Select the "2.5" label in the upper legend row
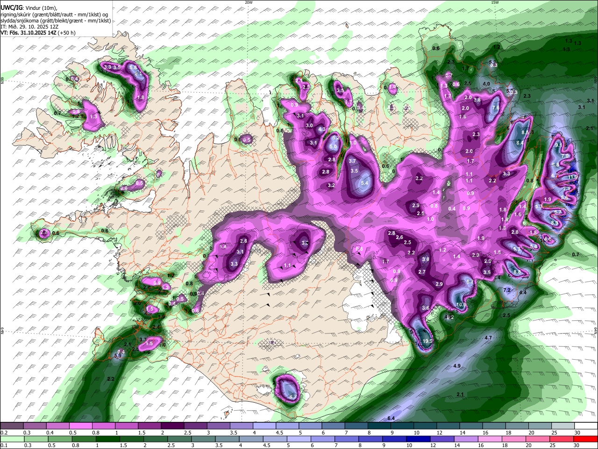598x449 pixels. coord(187,433)
